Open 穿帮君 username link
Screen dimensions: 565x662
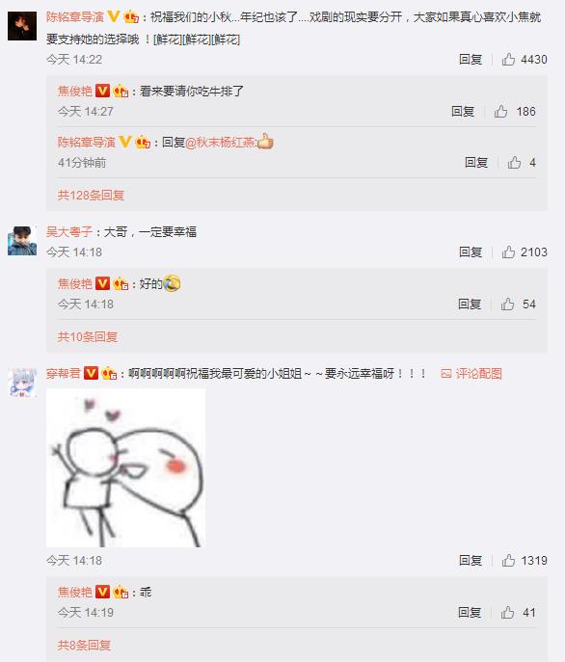click(63, 374)
